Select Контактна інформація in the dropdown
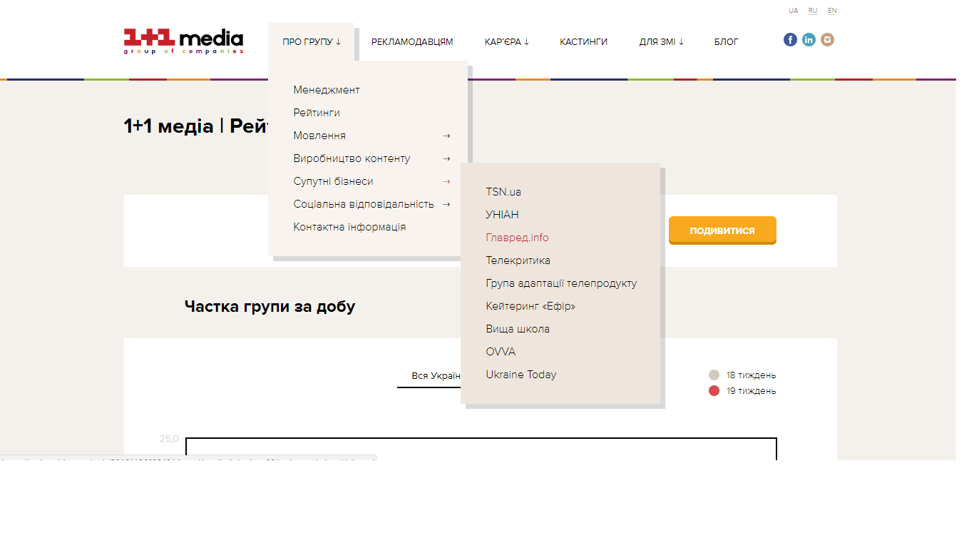The image size is (974, 548). coord(349,227)
